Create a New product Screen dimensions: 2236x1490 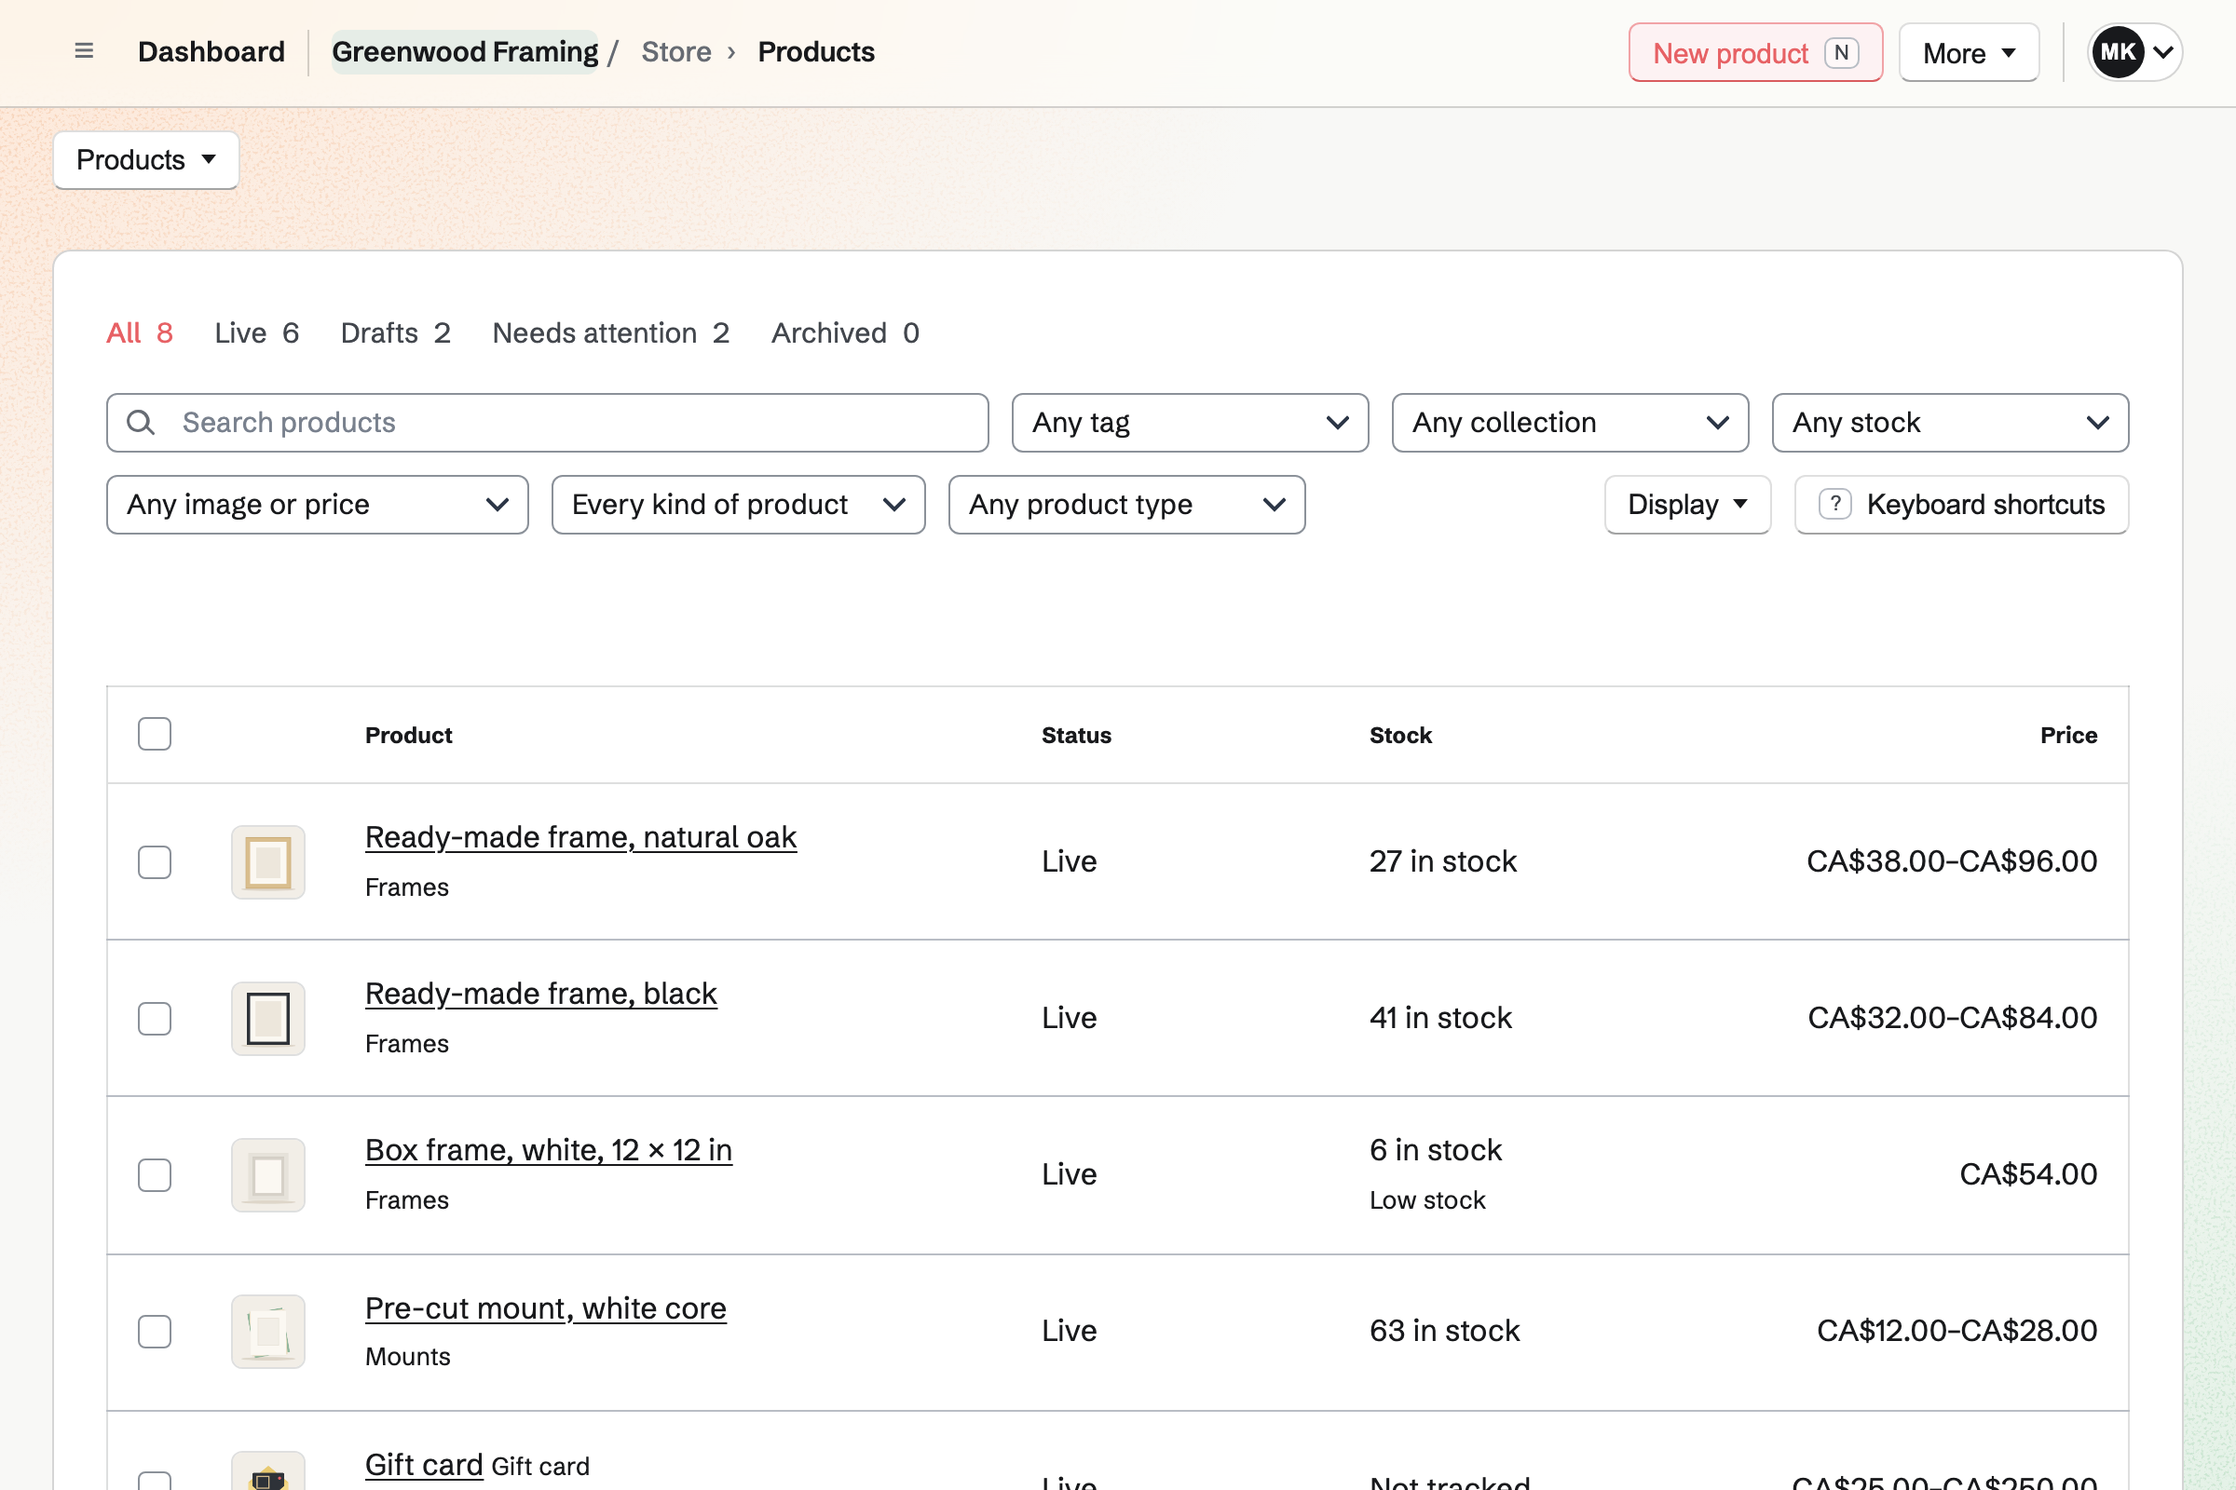coord(1755,52)
